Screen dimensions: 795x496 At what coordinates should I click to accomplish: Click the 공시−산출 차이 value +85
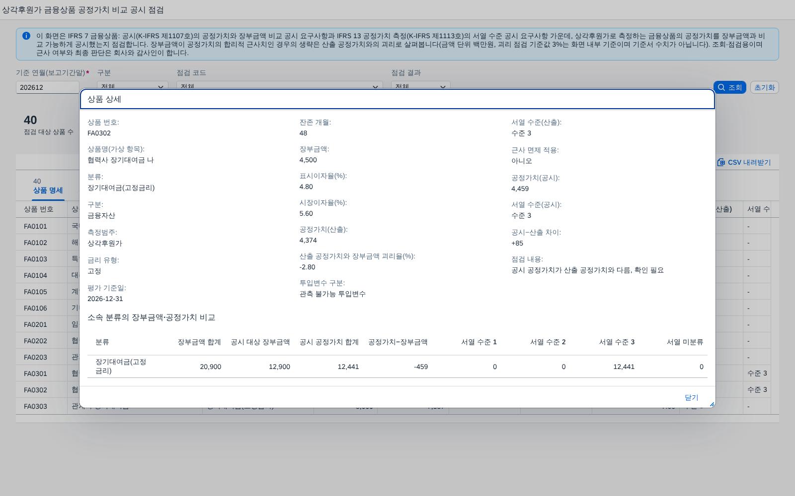[x=517, y=243]
